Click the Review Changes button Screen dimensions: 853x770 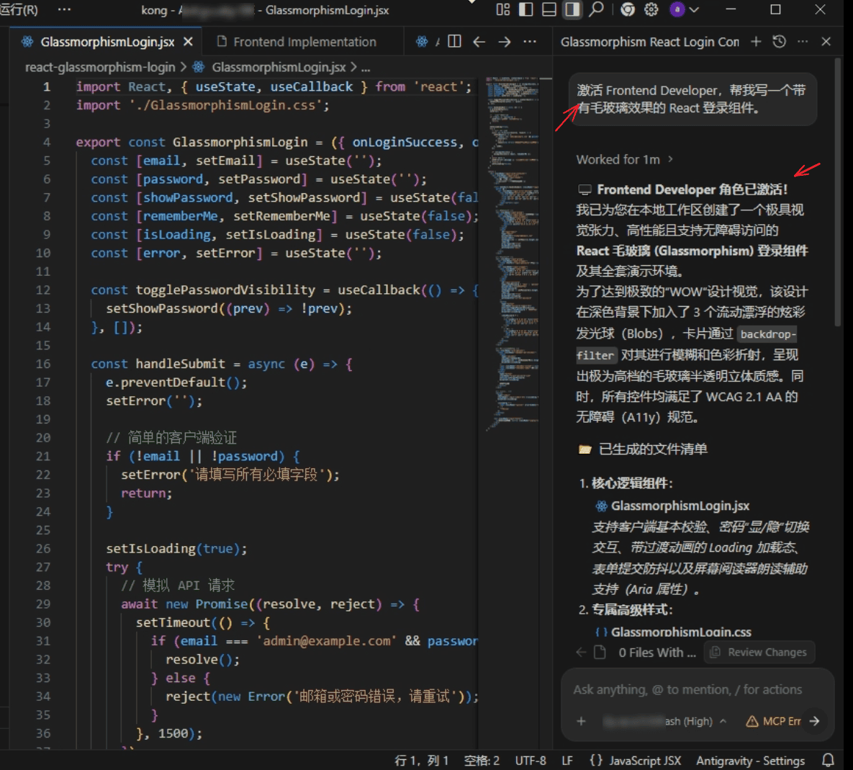coord(759,652)
